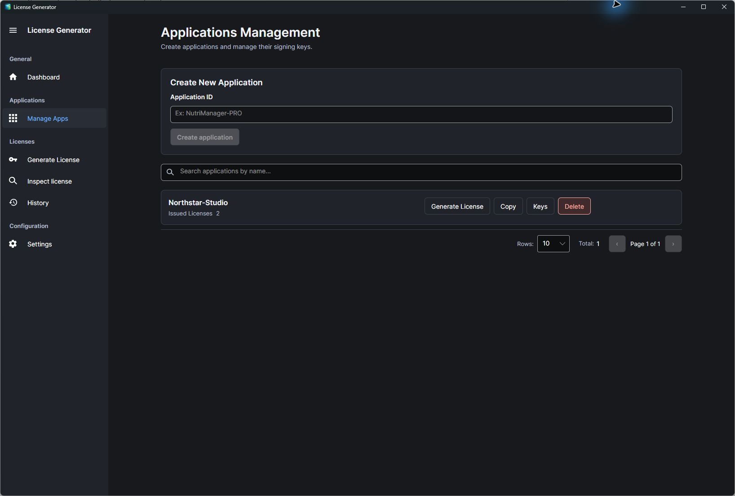Click the Settings gear icon
This screenshot has width=735, height=496.
(x=13, y=244)
